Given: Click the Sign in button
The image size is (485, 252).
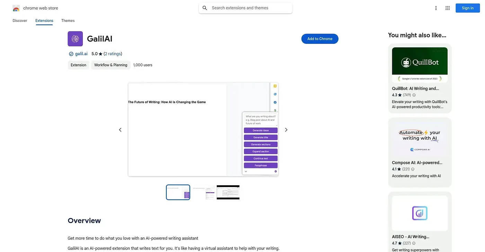Looking at the screenshot, I should [x=467, y=8].
